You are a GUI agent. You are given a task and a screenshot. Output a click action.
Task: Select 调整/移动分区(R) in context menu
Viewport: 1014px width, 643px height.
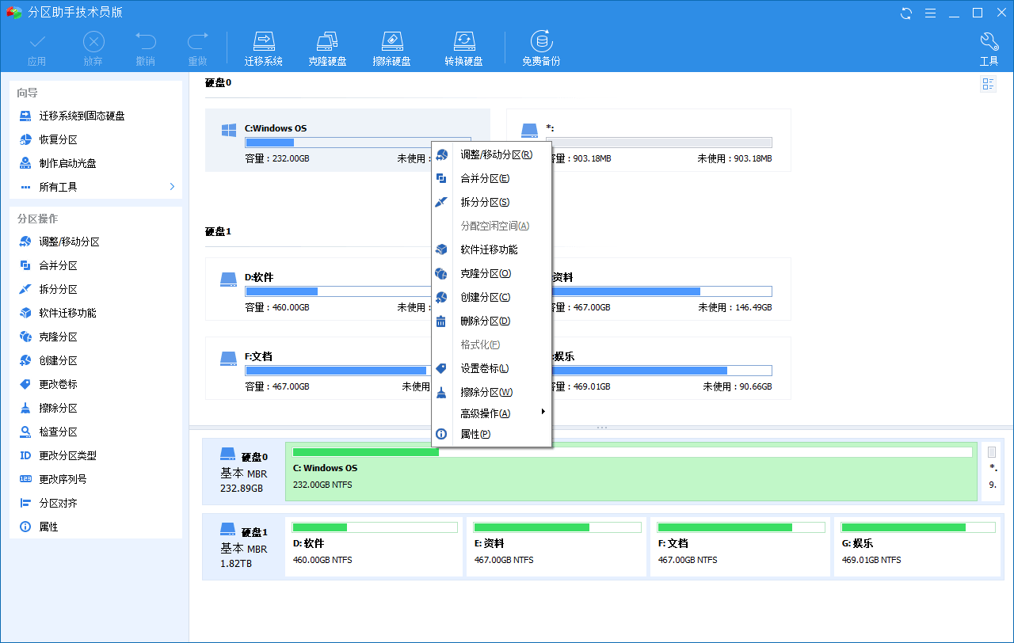pos(491,154)
